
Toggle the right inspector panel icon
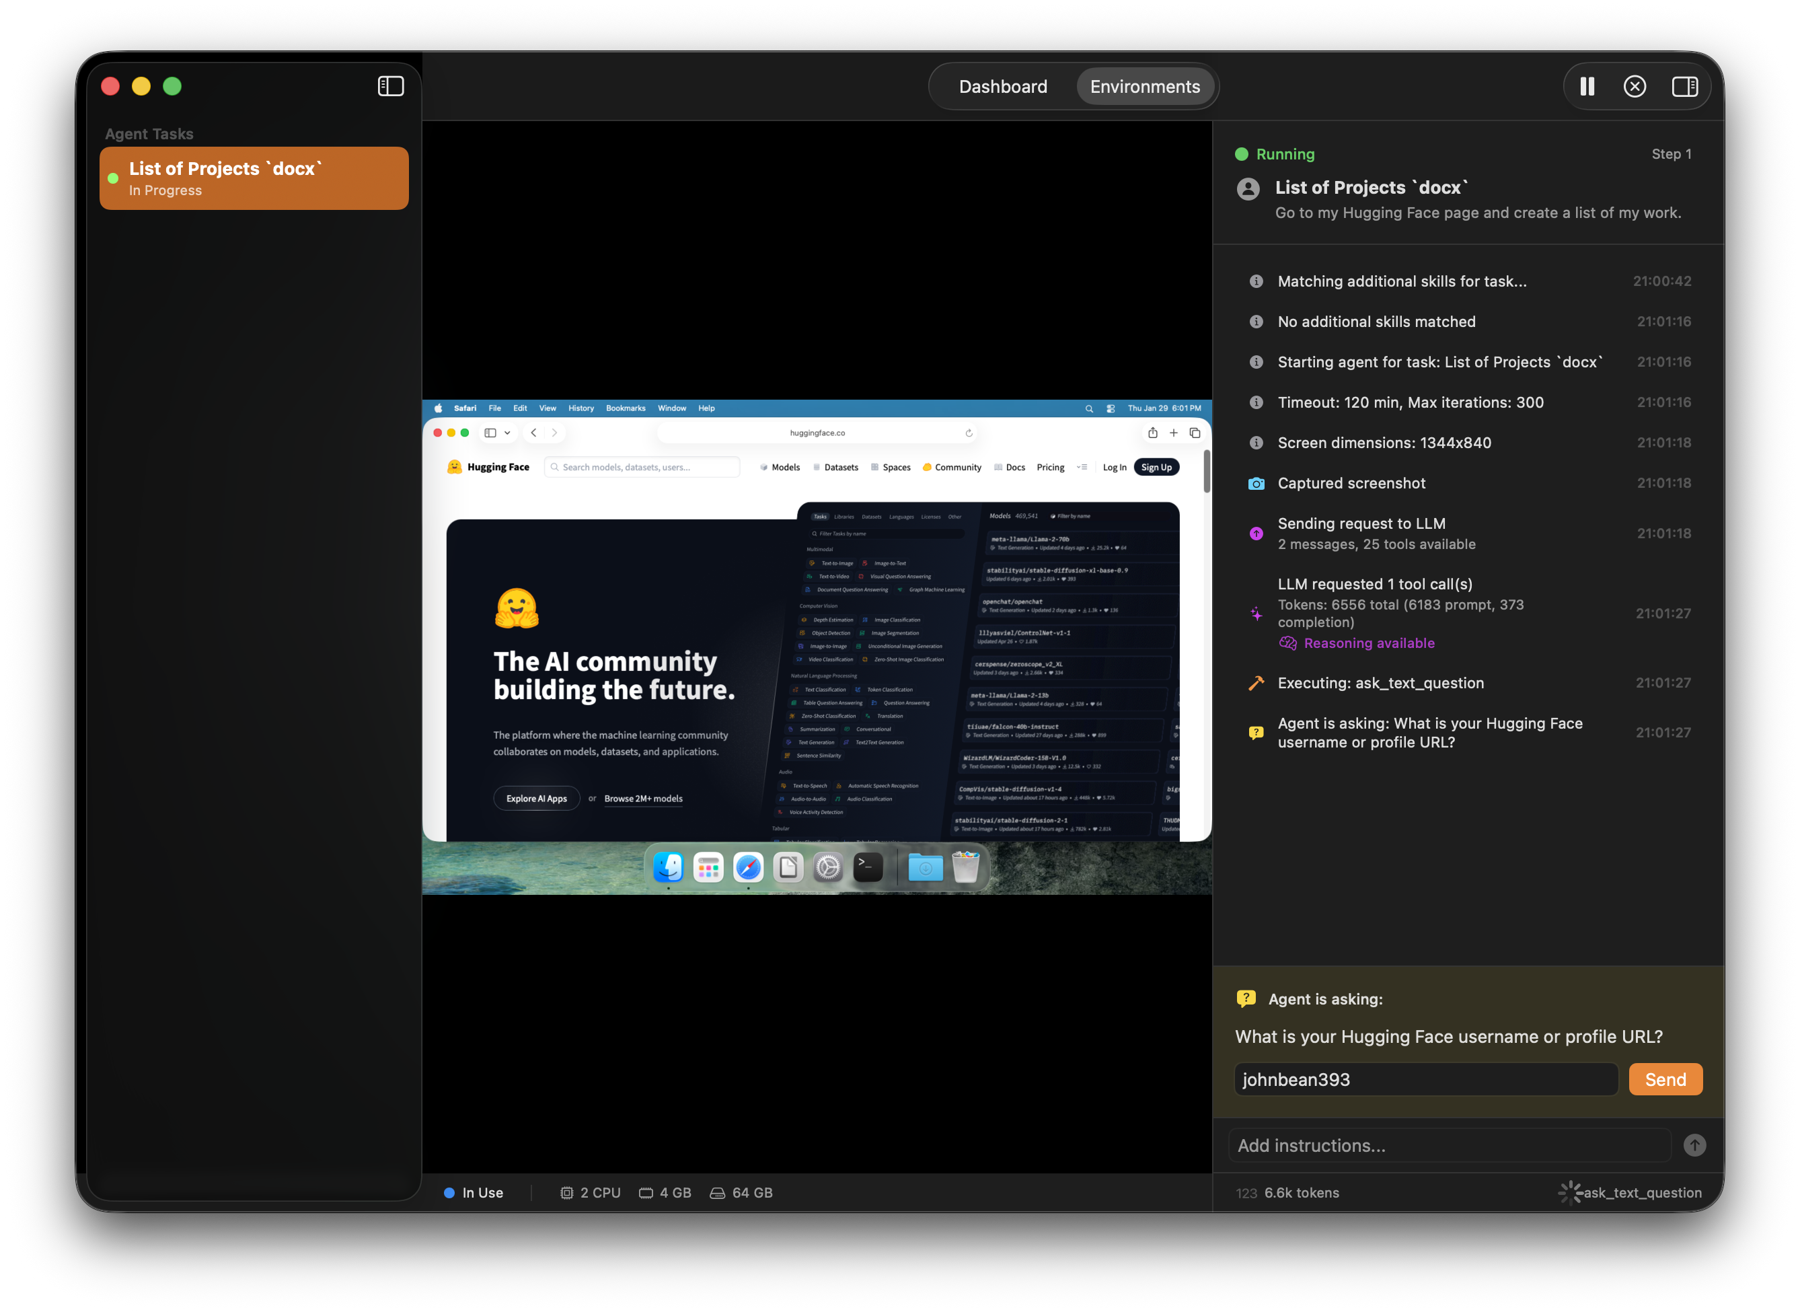pyautogui.click(x=1684, y=87)
